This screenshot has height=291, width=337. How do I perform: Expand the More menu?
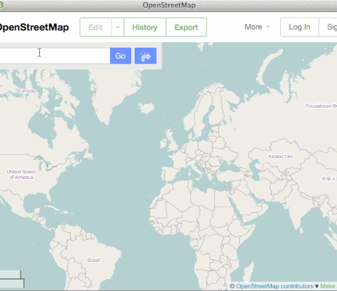[257, 27]
